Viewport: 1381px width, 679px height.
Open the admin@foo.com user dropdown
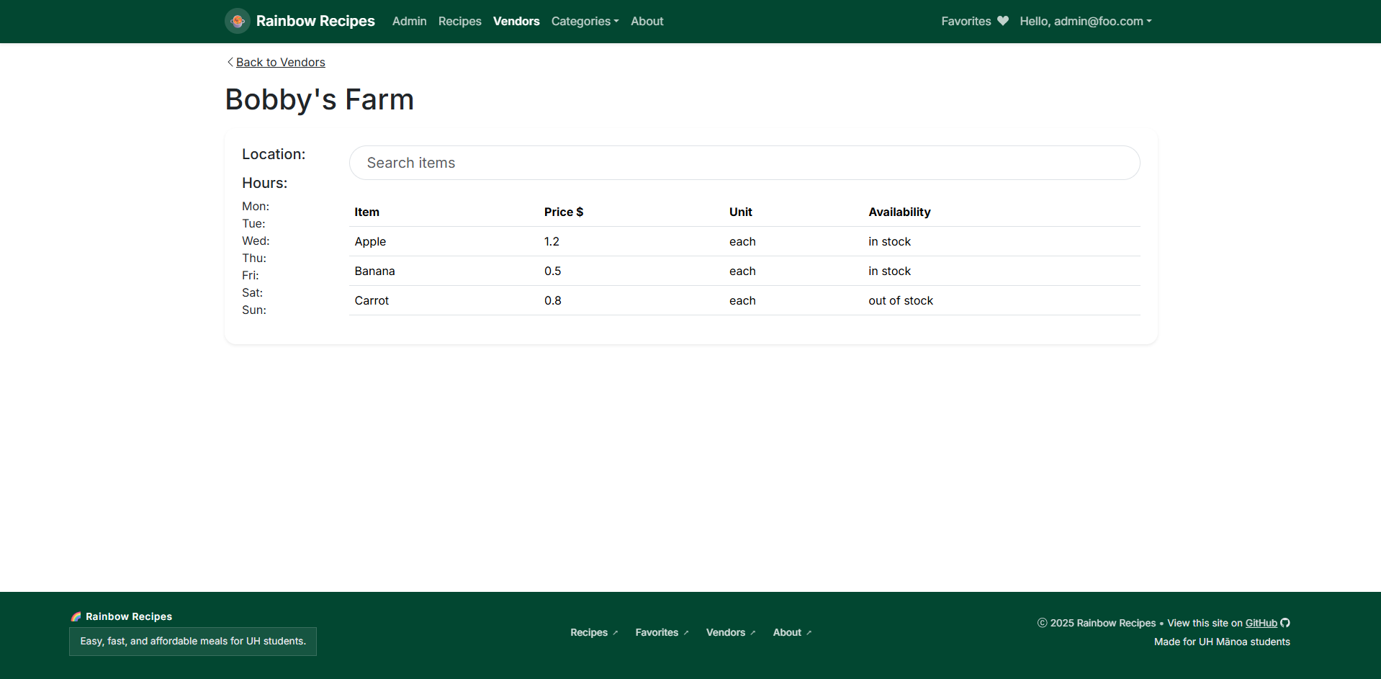point(1085,22)
